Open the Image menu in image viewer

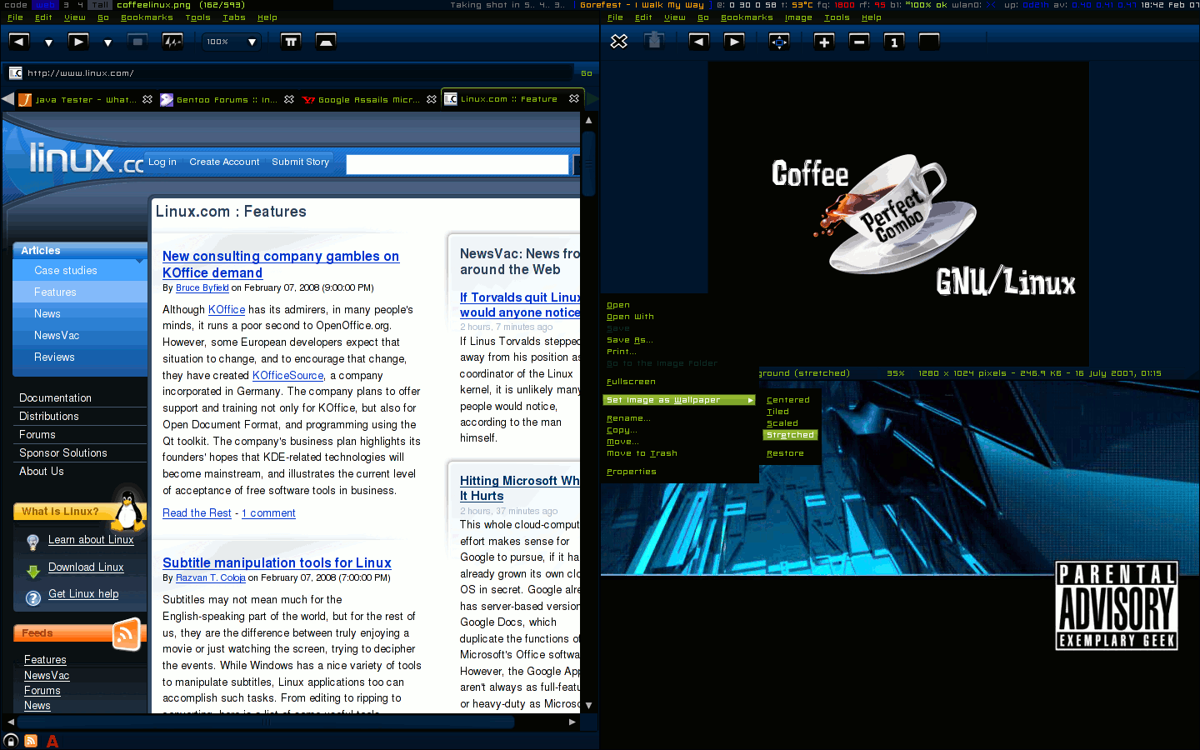798,17
